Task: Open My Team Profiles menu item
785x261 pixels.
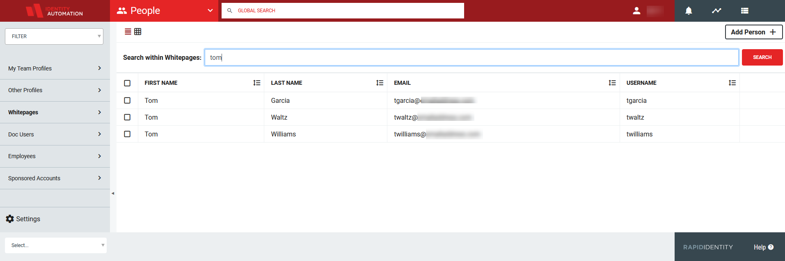Action: click(x=55, y=68)
